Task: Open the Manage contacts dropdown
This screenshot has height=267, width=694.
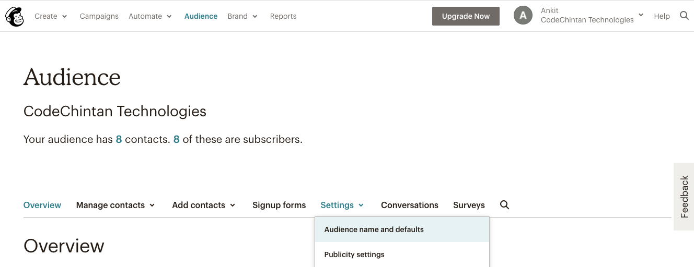Action: click(x=115, y=205)
